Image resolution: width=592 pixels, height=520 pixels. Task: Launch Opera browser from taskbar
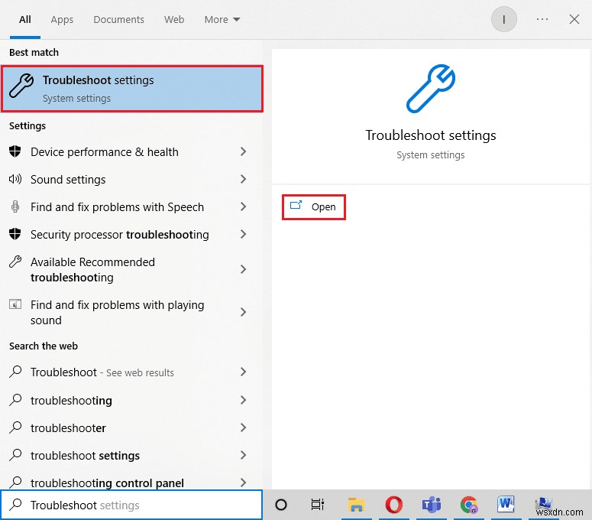pos(394,505)
